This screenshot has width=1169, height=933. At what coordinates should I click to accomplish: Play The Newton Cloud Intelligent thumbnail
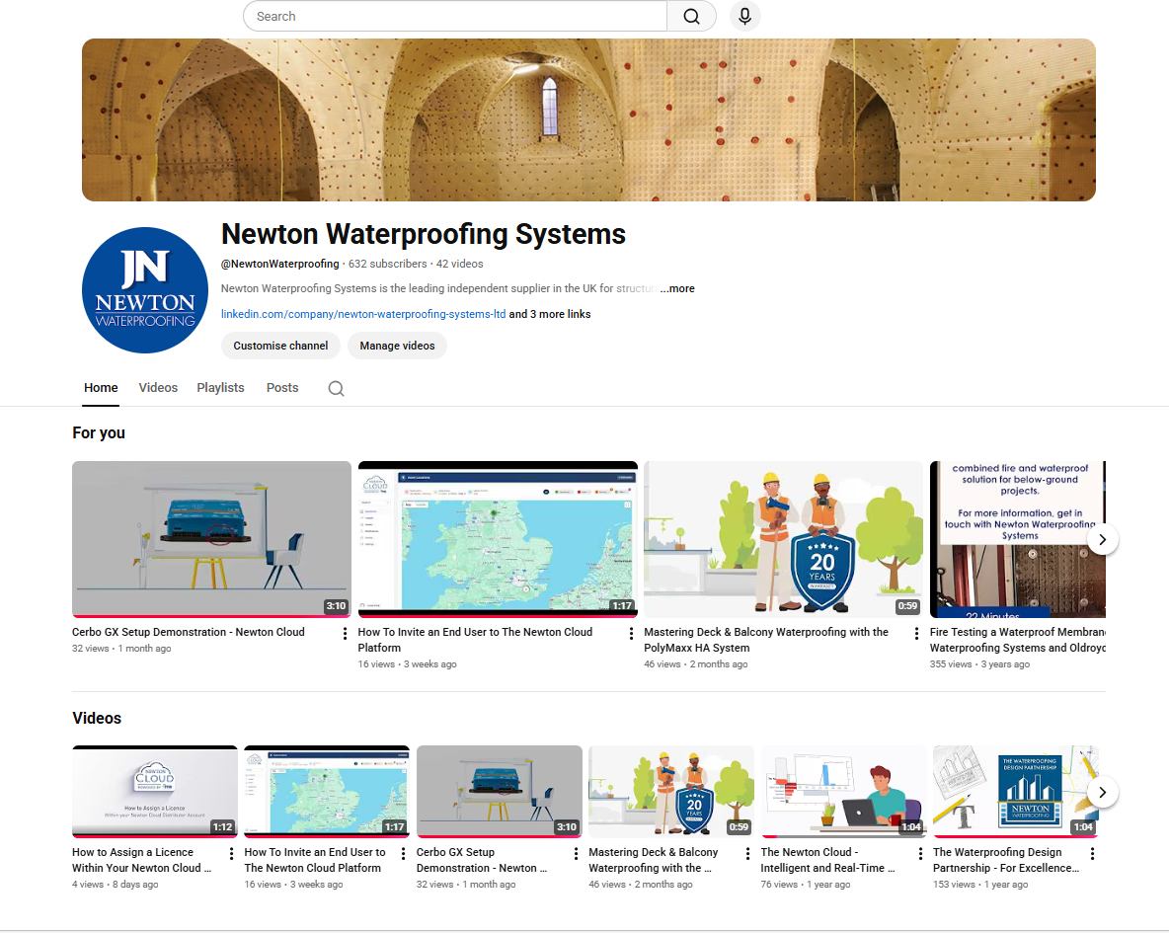coord(844,791)
